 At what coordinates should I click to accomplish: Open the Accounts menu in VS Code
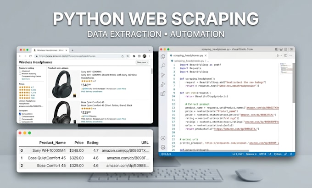click(163, 138)
